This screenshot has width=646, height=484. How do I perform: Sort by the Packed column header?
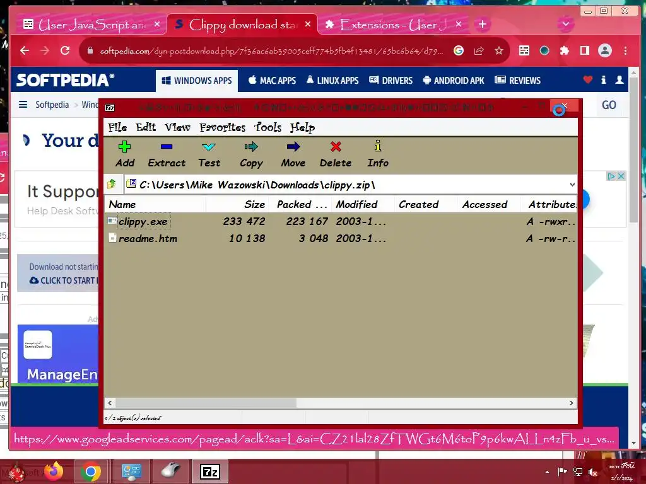(301, 205)
